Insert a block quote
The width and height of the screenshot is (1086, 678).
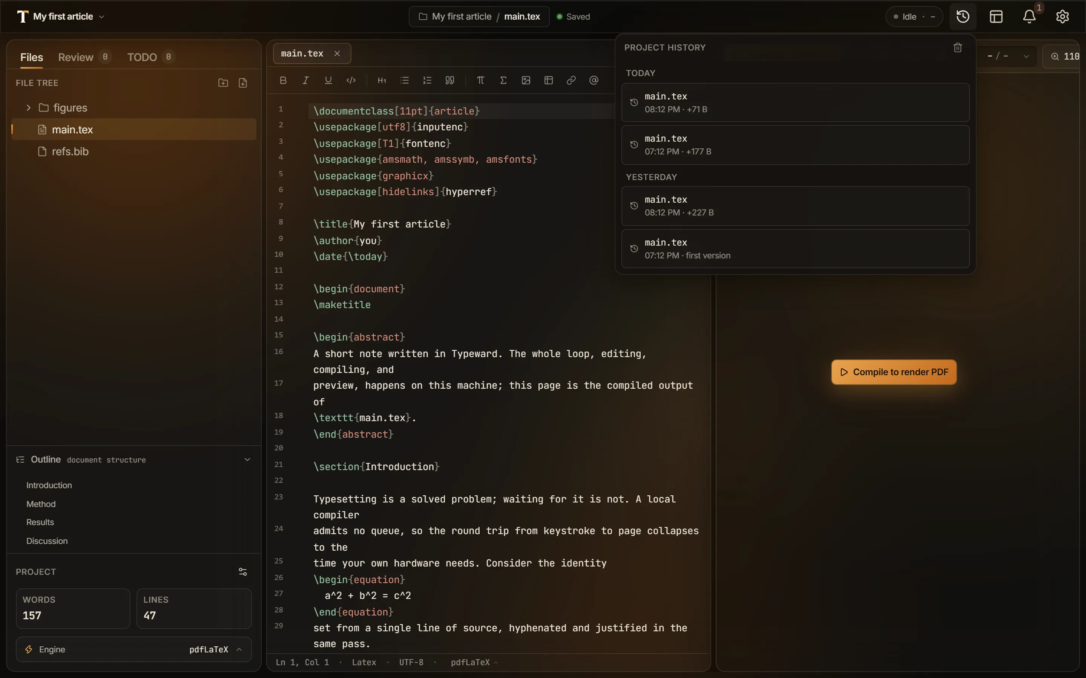[449, 80]
